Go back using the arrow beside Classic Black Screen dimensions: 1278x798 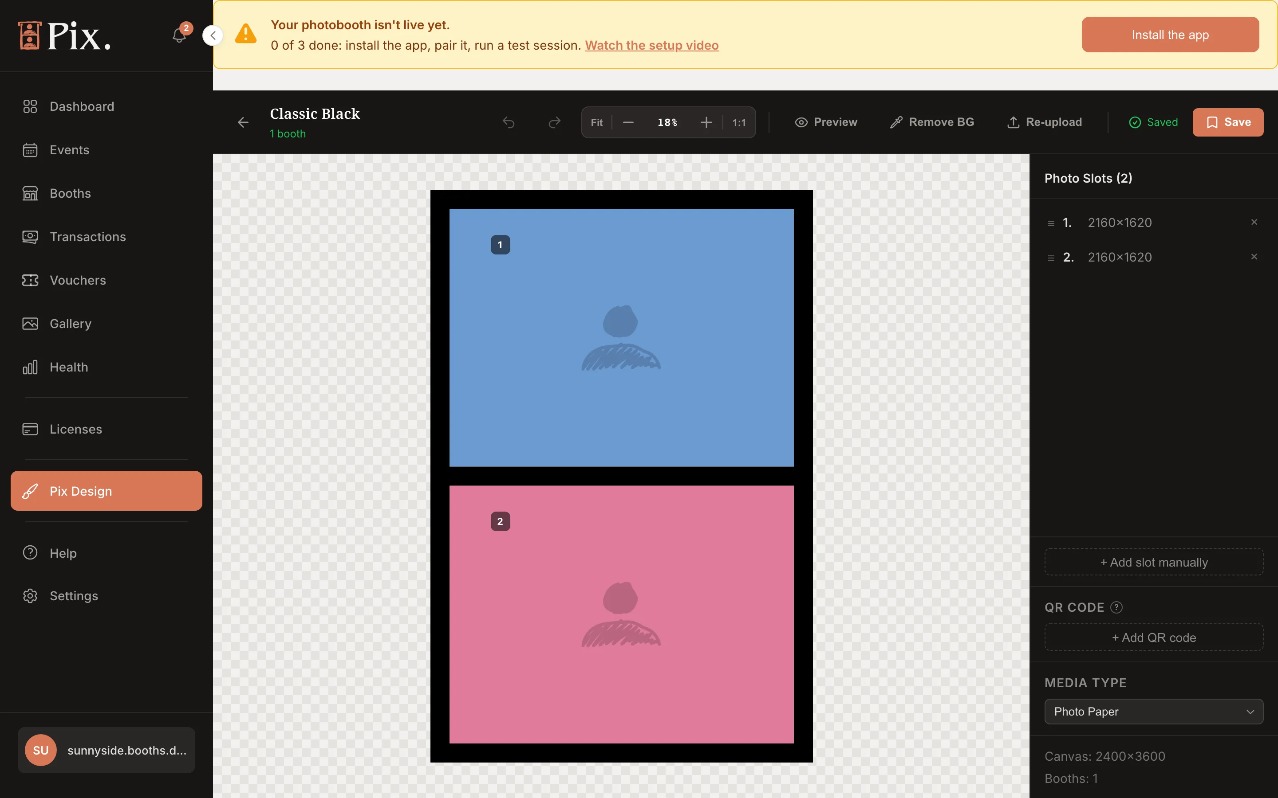[243, 122]
